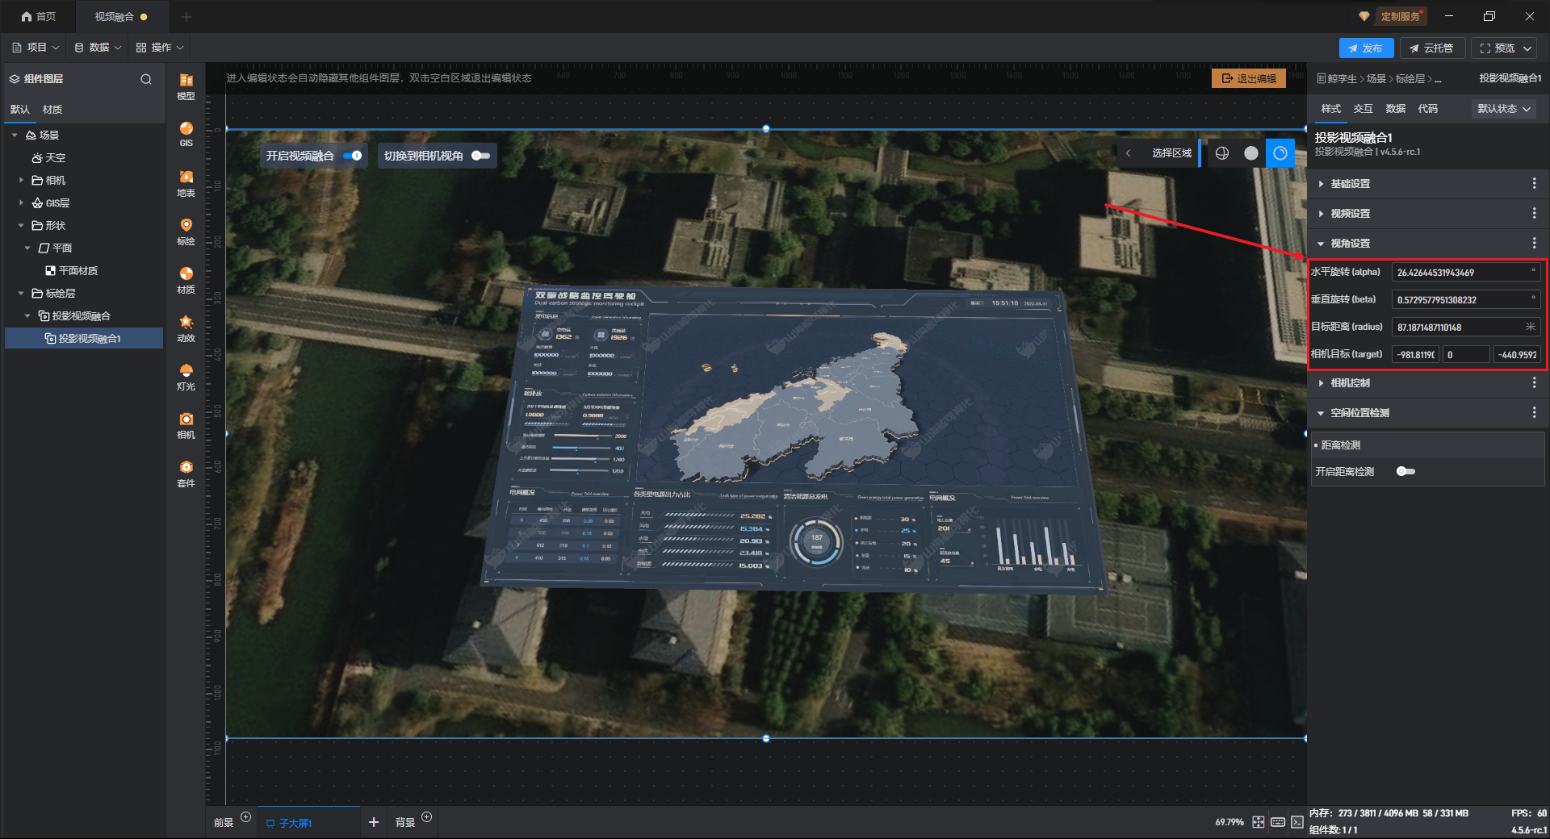The width and height of the screenshot is (1550, 839).
Task: Disable the 开启视频融合 toggle
Action: [353, 156]
